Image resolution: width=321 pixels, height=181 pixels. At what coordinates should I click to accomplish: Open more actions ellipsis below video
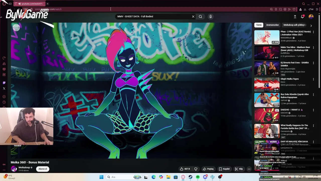(249, 169)
